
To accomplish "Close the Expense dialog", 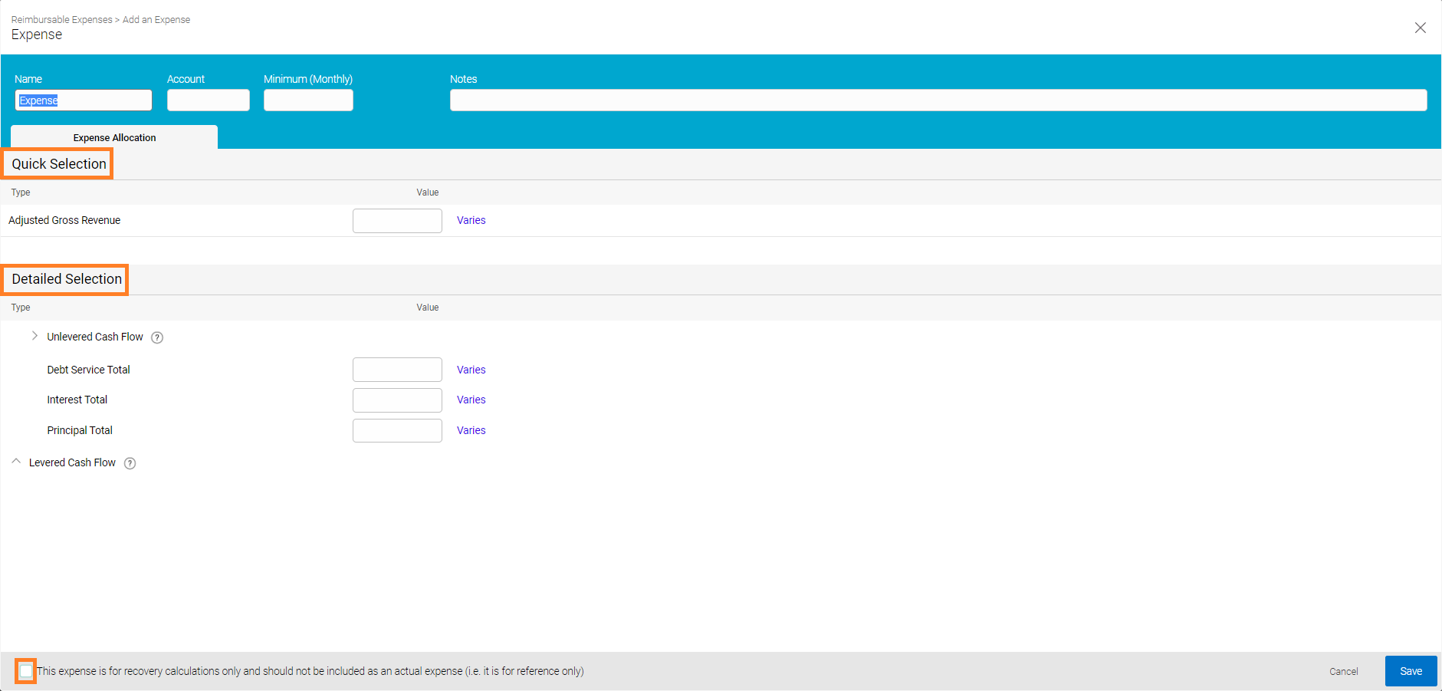I will click(x=1421, y=28).
